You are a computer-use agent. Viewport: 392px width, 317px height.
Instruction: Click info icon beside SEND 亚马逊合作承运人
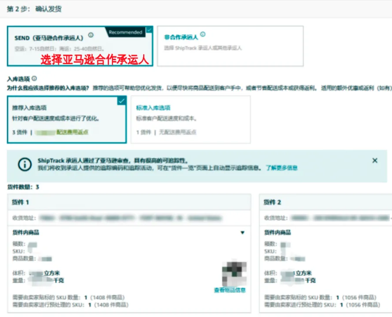tap(91, 35)
